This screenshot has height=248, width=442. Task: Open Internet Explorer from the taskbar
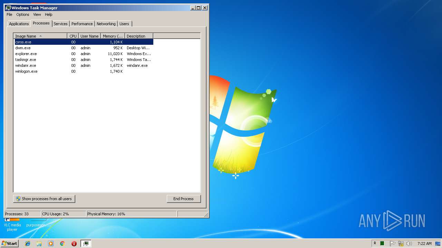tap(28, 244)
